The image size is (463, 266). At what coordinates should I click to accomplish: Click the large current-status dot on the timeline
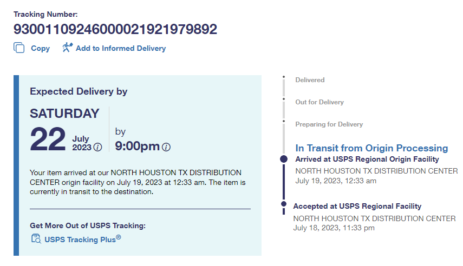pyautogui.click(x=283, y=159)
